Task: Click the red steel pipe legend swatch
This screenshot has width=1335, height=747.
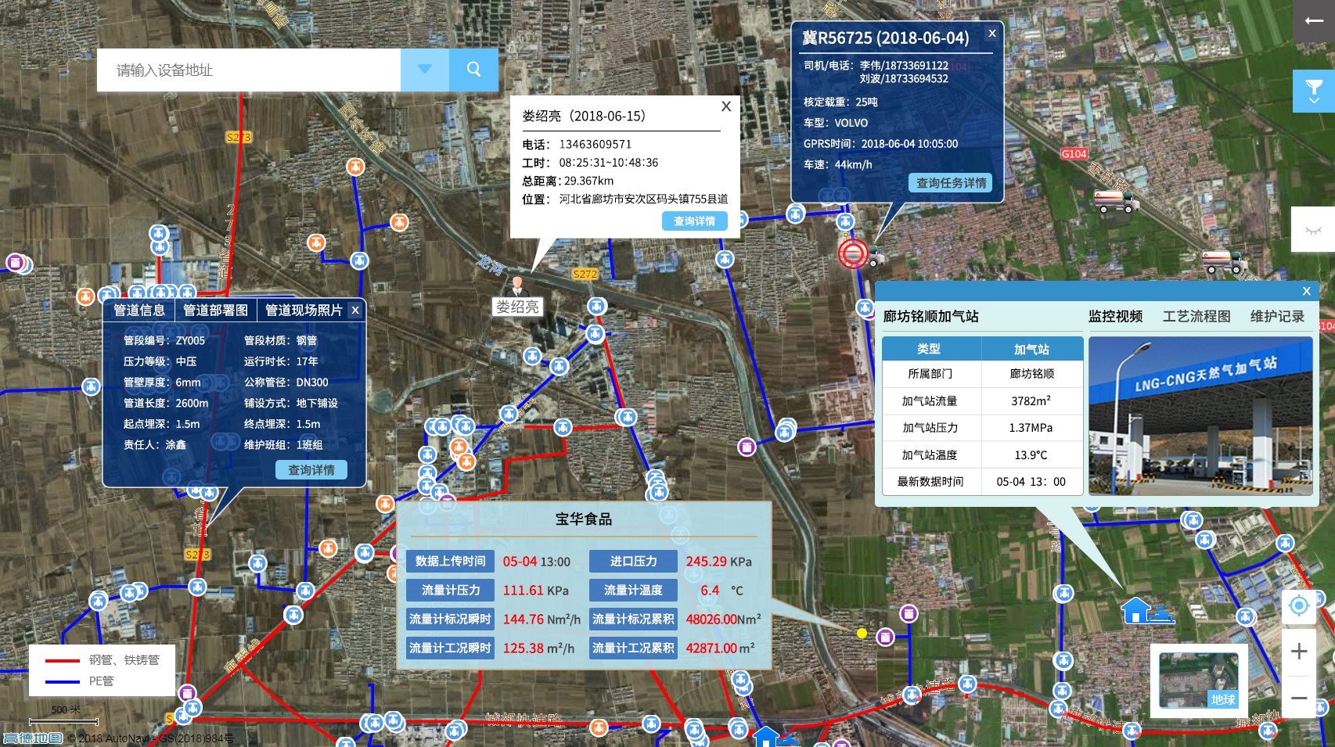Action: (x=63, y=660)
